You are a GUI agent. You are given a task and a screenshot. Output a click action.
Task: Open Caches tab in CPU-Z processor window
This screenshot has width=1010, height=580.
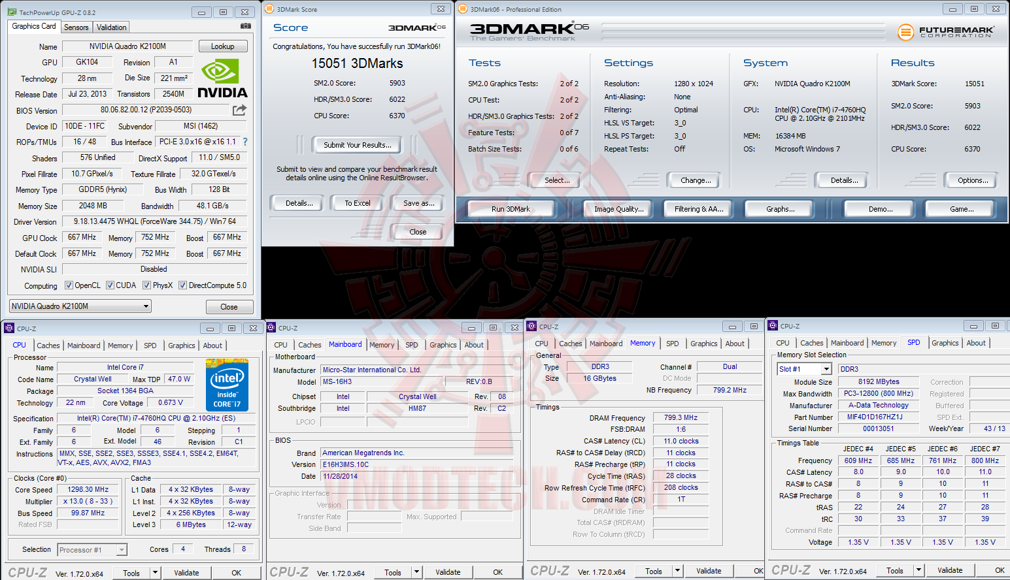tap(48, 346)
